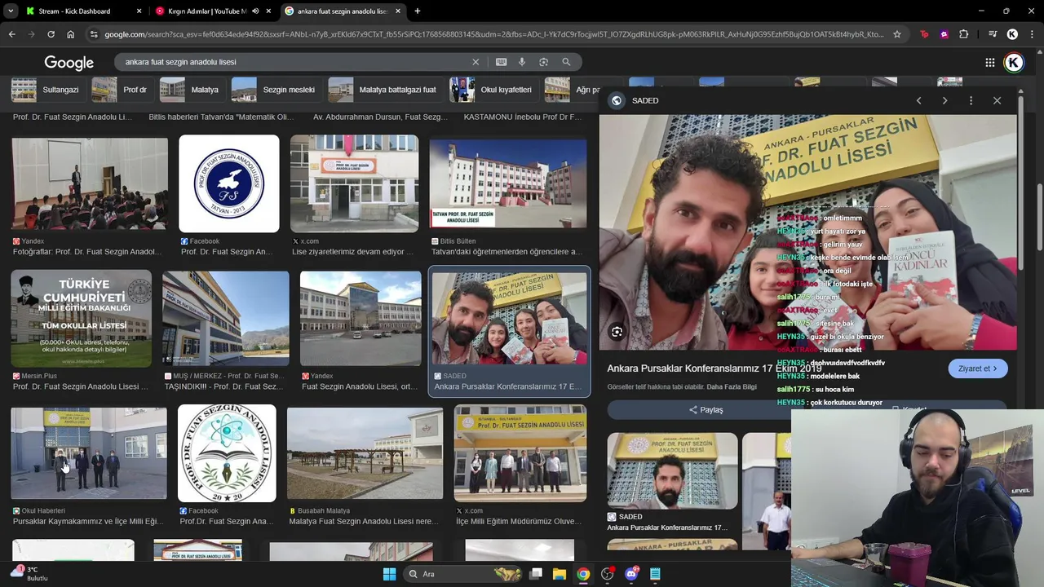Search by image with Google Lens
This screenshot has height=587, width=1044.
coord(543,62)
